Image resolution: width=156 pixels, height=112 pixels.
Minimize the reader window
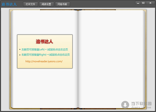click(138, 3)
